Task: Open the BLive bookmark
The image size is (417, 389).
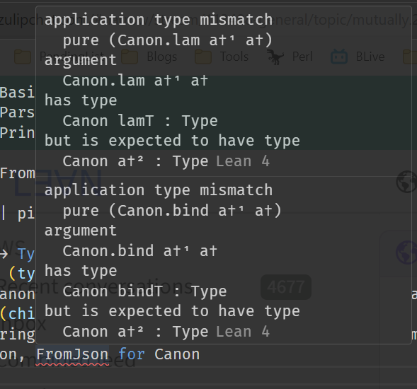Action: [x=358, y=57]
